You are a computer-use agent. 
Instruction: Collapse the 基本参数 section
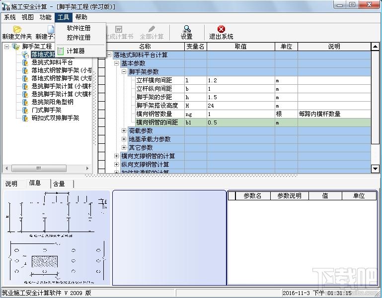point(117,63)
